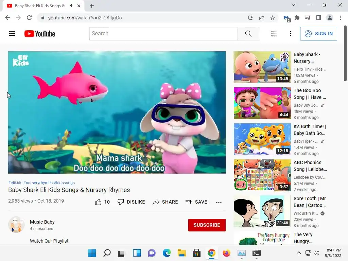Open YouTube settings three-dot menu
Image resolution: width=348 pixels, height=261 pixels.
pos(291,34)
